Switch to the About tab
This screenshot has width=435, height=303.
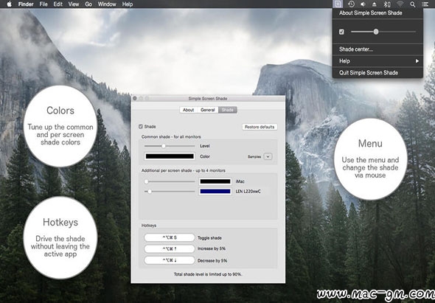(188, 110)
